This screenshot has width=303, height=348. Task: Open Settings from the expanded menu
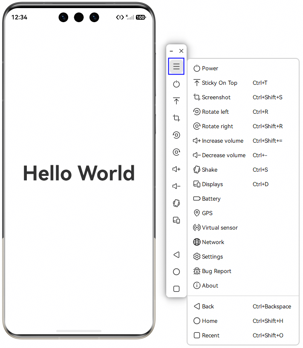tap(212, 257)
